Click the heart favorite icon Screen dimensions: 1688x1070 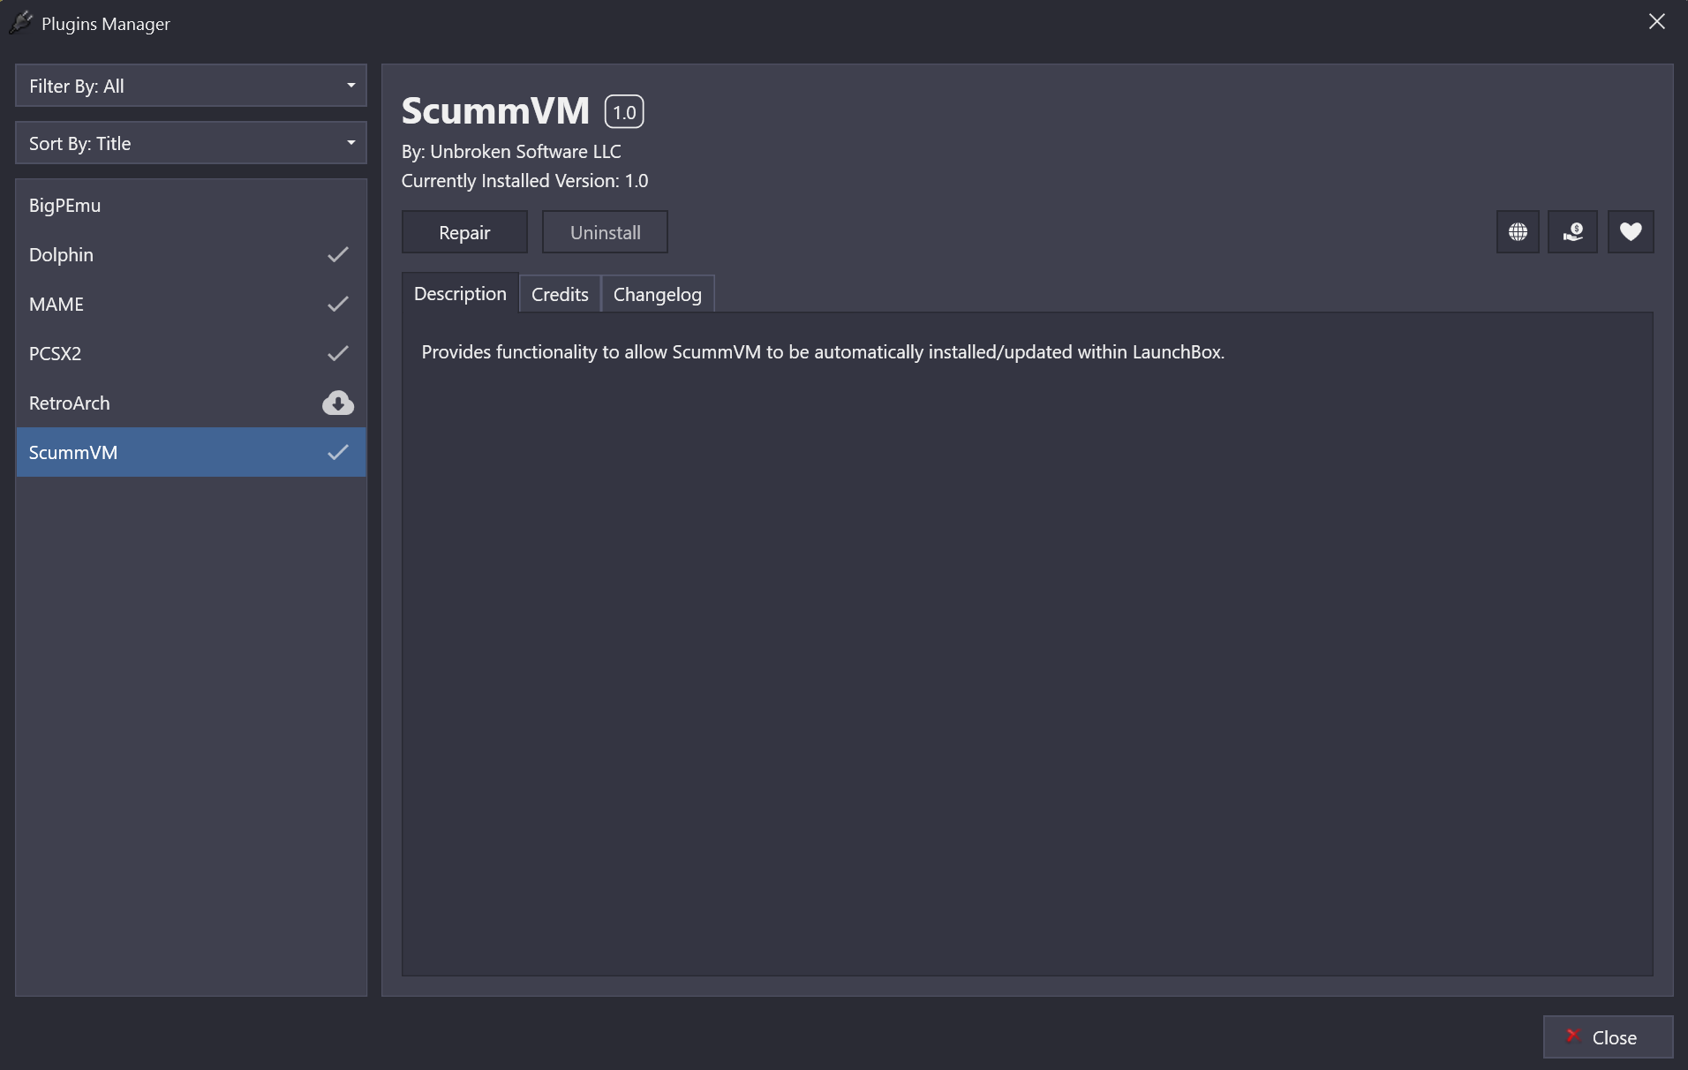coord(1631,232)
